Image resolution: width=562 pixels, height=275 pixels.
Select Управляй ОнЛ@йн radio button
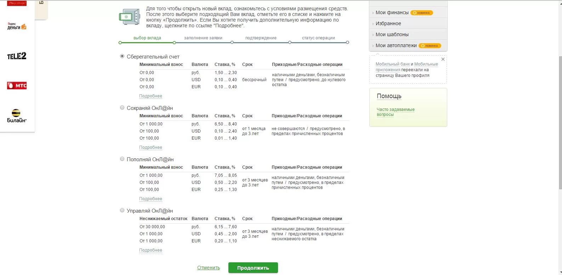coord(122,211)
